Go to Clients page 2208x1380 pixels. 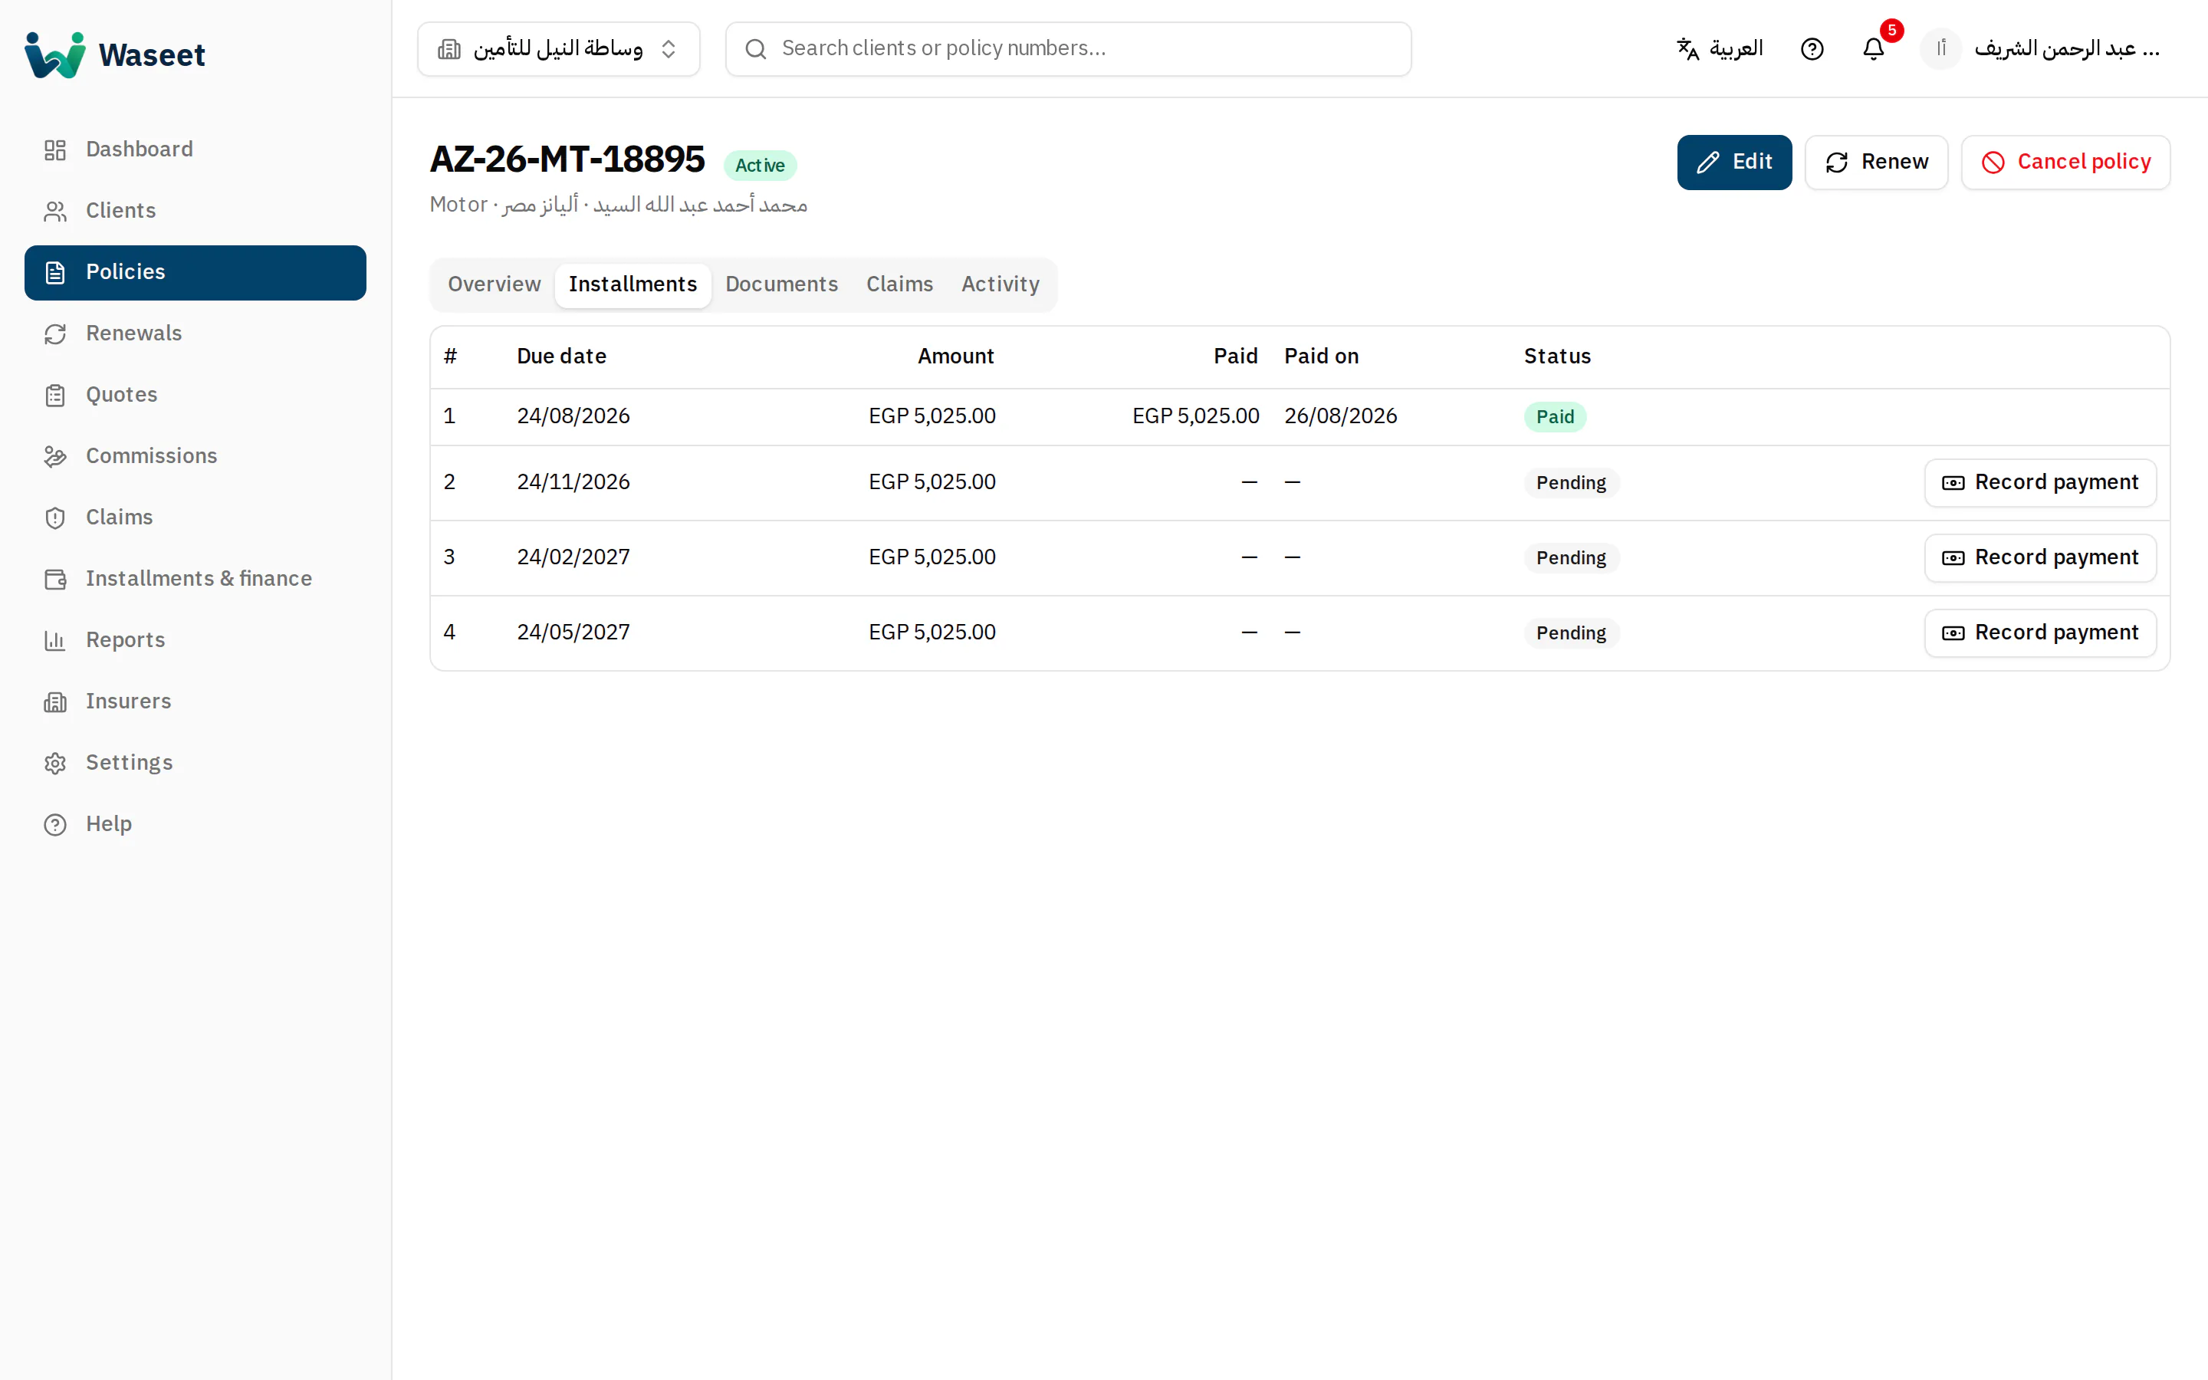coord(195,211)
